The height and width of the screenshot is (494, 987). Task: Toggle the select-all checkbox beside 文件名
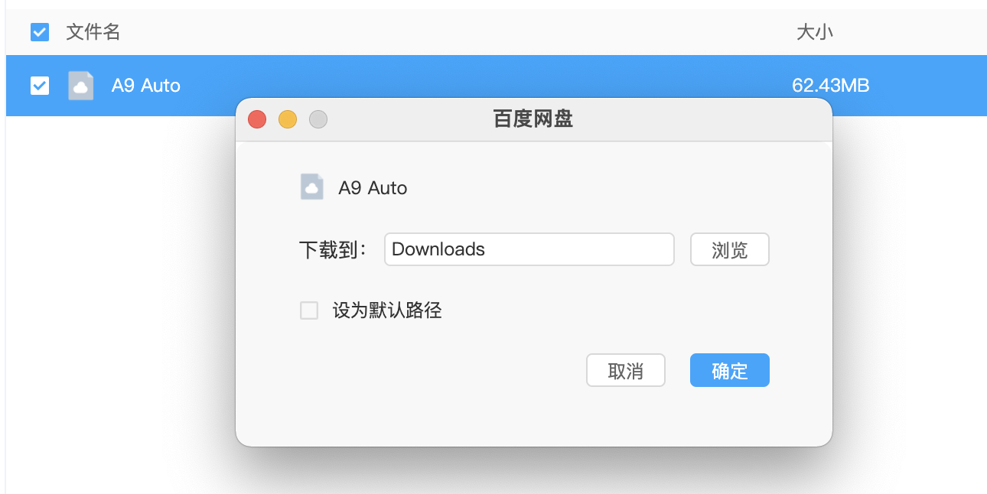coord(39,32)
